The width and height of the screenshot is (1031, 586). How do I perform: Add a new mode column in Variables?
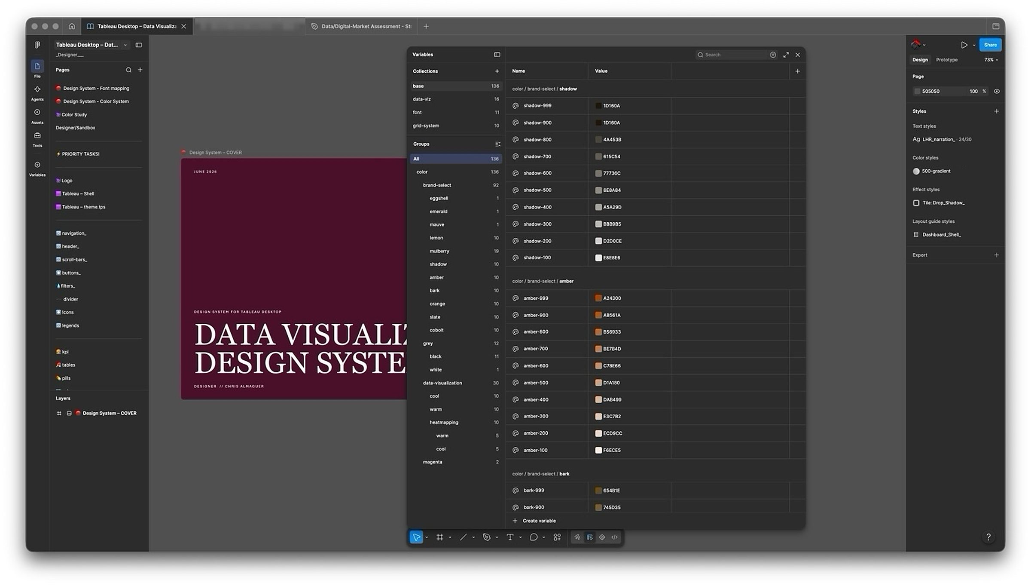coord(797,71)
